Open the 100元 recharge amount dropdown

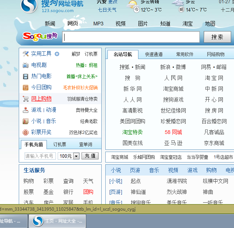pos(76,156)
